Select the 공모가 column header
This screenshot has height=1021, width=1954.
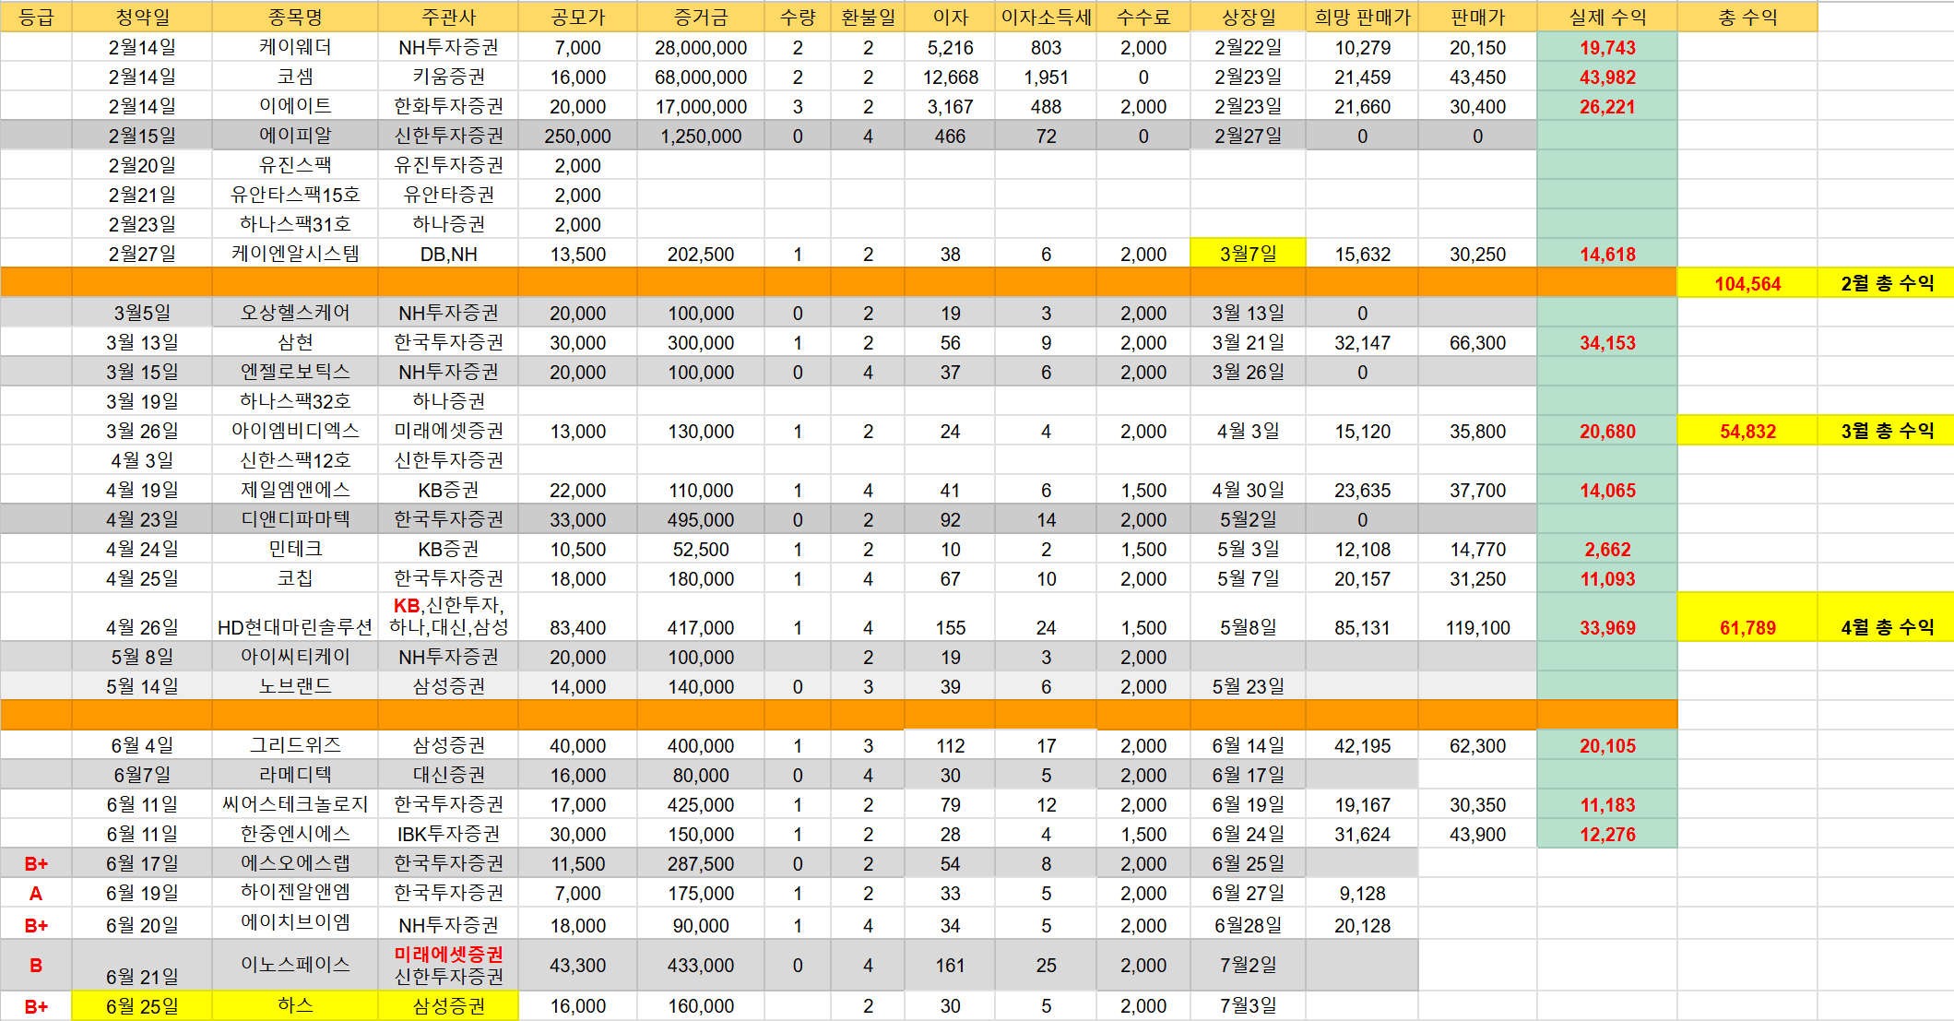click(x=577, y=17)
